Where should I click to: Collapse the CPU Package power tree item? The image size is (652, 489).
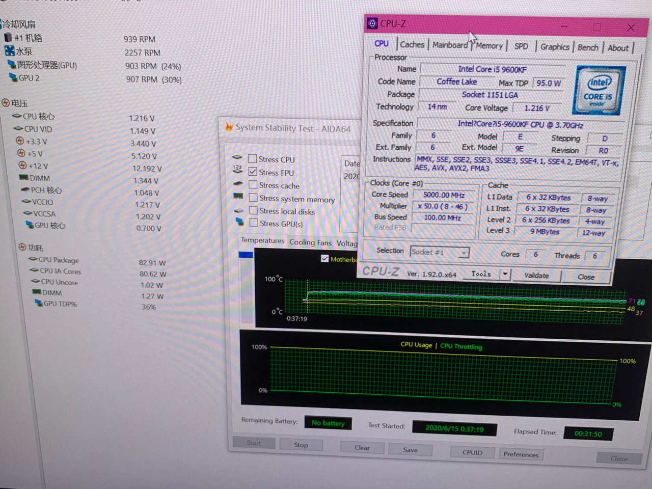34,259
